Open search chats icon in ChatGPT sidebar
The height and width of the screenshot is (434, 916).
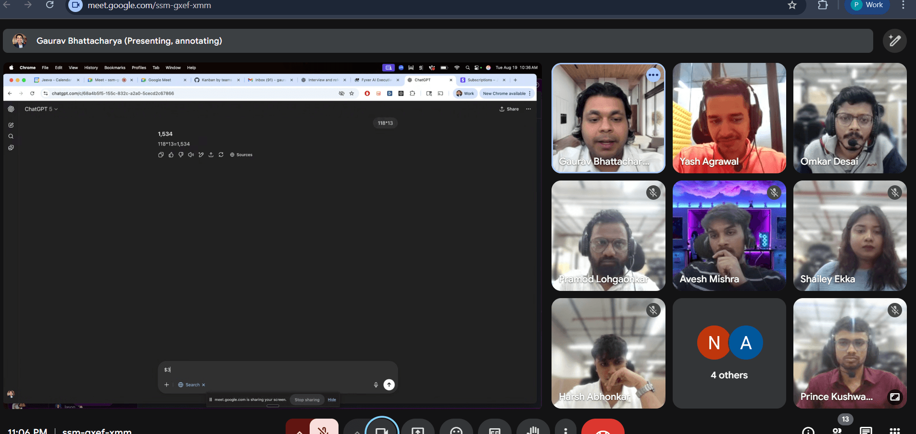[11, 136]
